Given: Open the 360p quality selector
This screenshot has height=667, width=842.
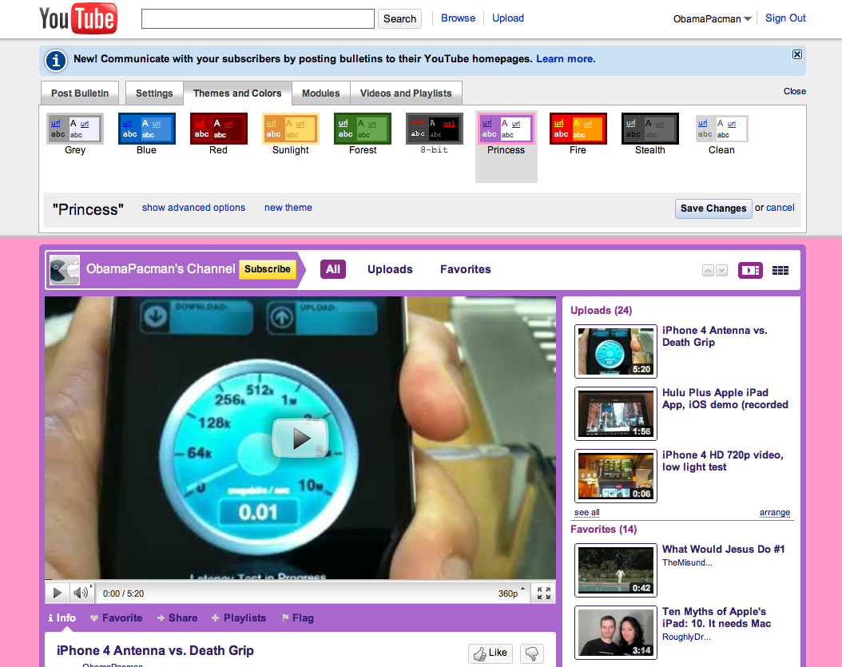Looking at the screenshot, I should tap(511, 593).
